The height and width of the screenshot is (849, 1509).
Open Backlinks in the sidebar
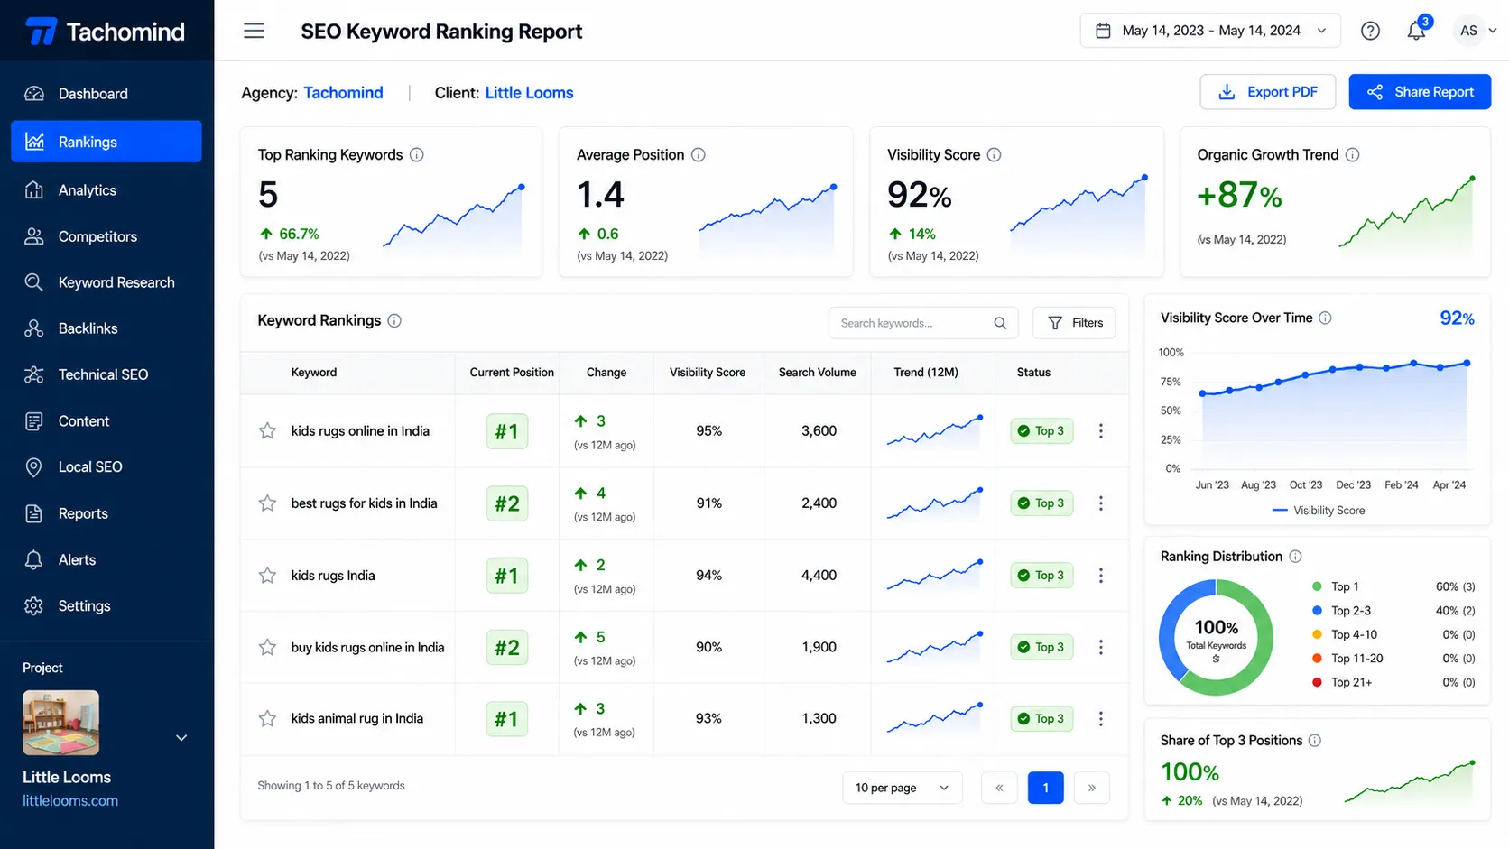(106, 328)
